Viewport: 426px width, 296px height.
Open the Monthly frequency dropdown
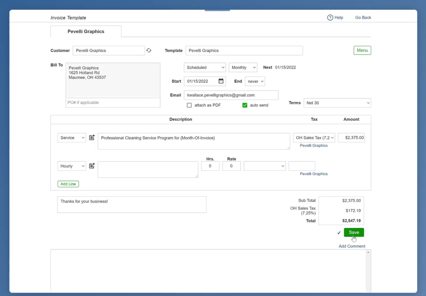click(x=243, y=67)
